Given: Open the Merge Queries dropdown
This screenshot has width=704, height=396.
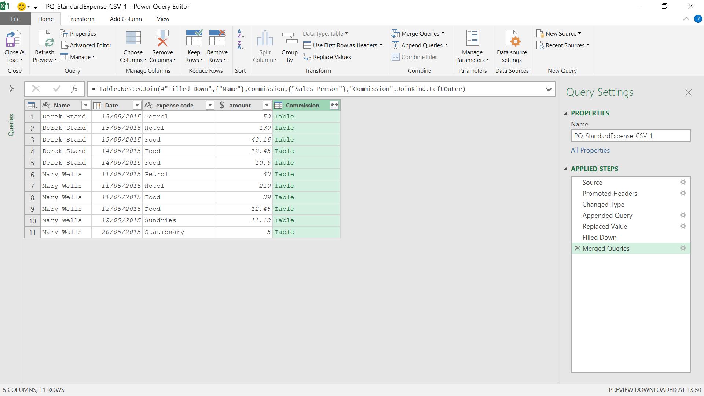Looking at the screenshot, I should coord(443,34).
